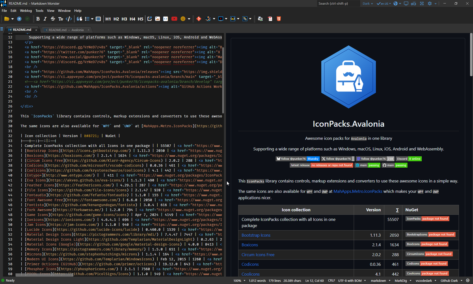The image size is (473, 284).
Task: Click the CRLF line ending indicator
Action: (x=331, y=281)
